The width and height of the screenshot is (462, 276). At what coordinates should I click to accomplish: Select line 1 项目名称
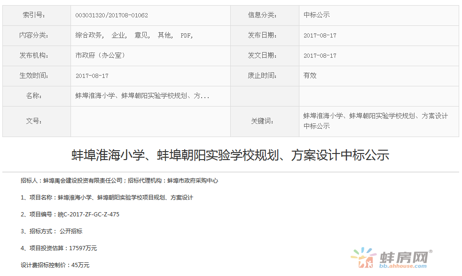tap(107, 198)
